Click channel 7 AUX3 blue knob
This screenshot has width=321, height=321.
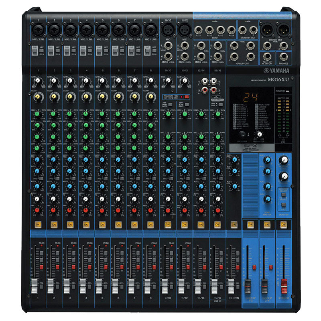pos(134,186)
